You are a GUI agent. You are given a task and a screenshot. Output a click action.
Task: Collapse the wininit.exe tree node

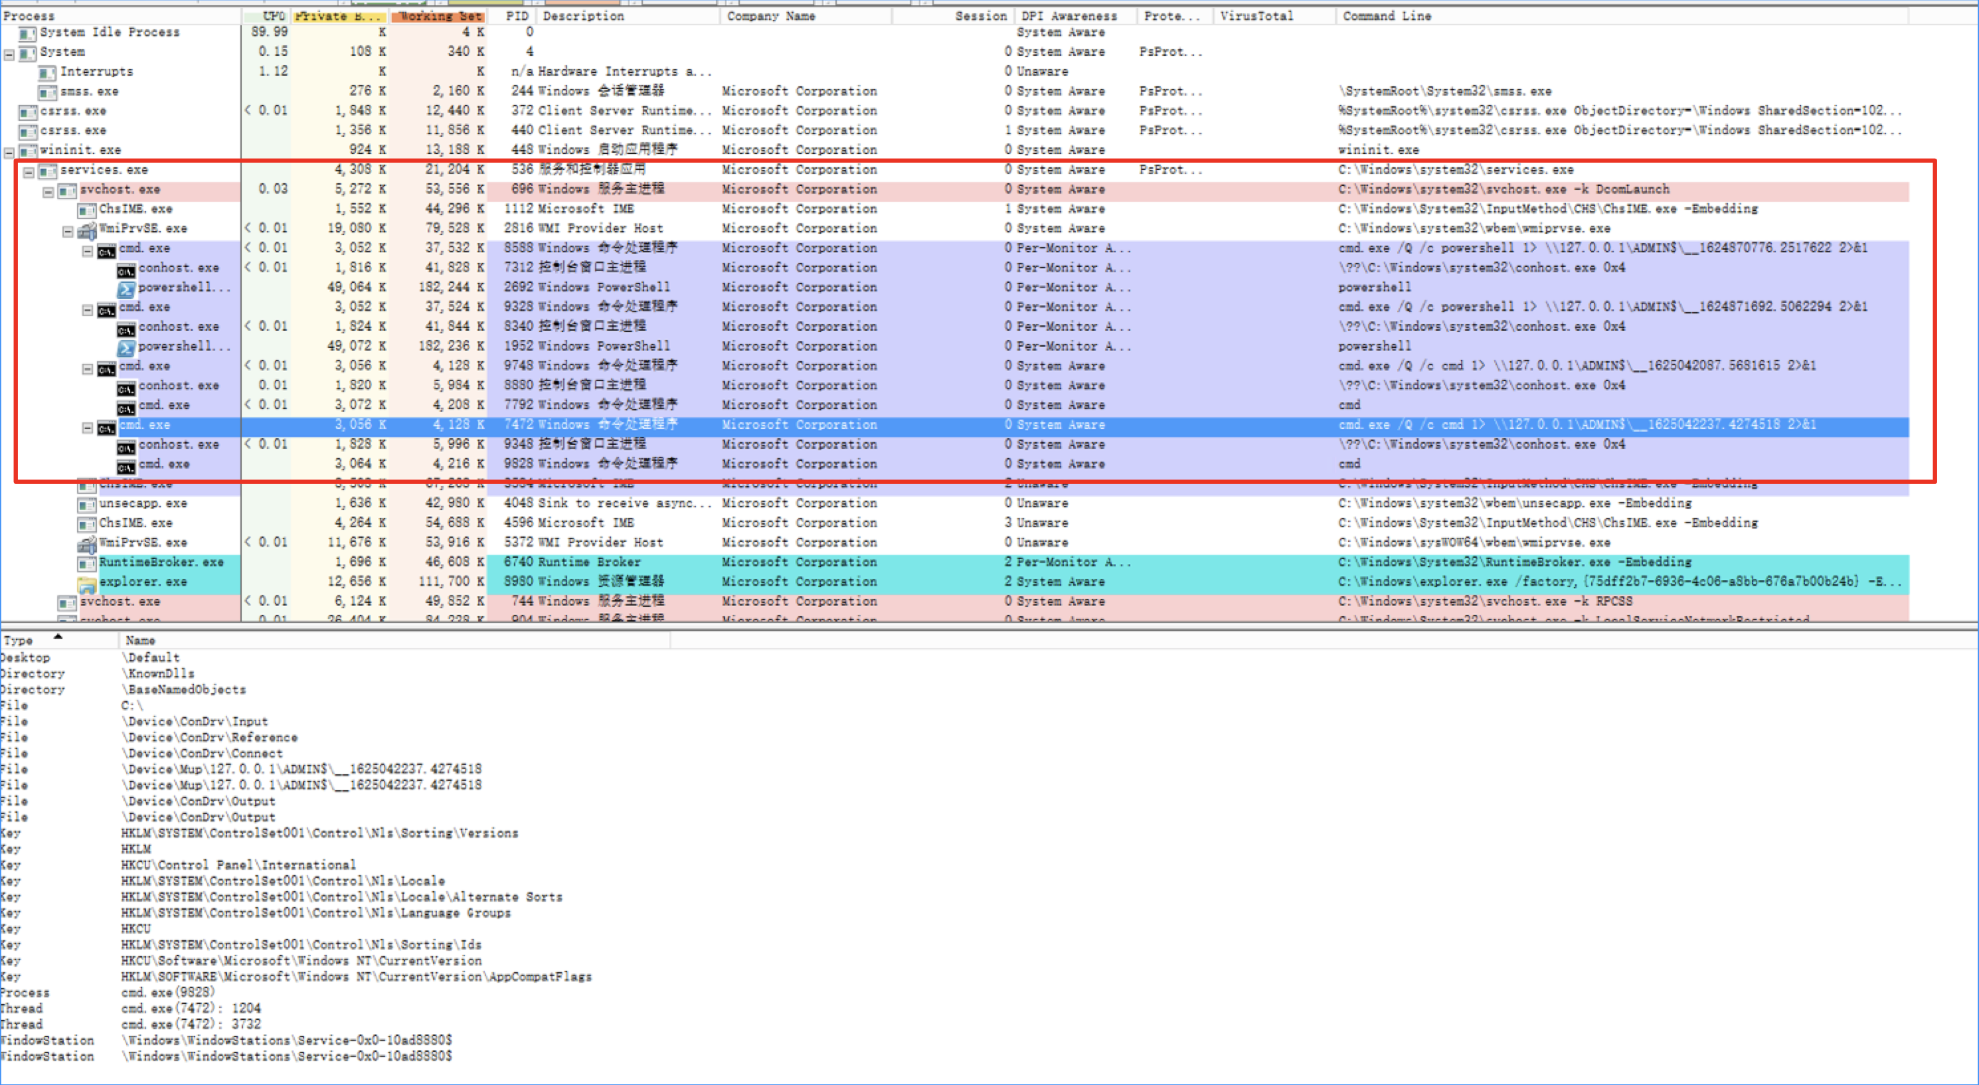(x=9, y=152)
